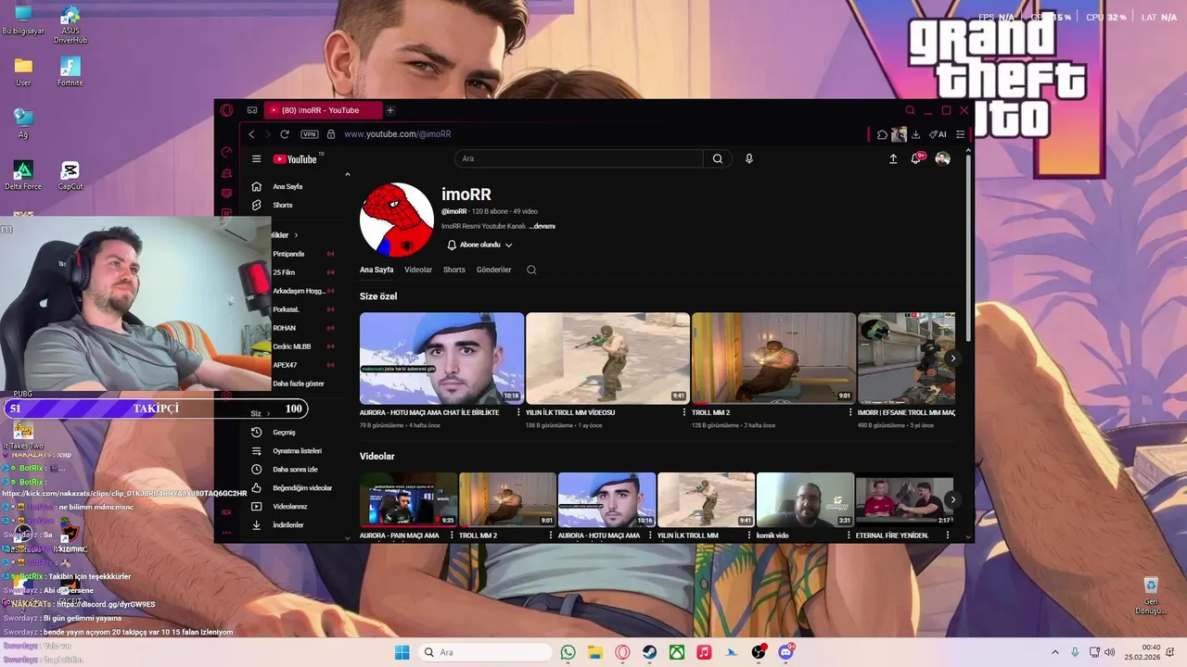Collapse the sidebar top scroll arrow
The height and width of the screenshot is (667, 1187).
click(x=348, y=174)
